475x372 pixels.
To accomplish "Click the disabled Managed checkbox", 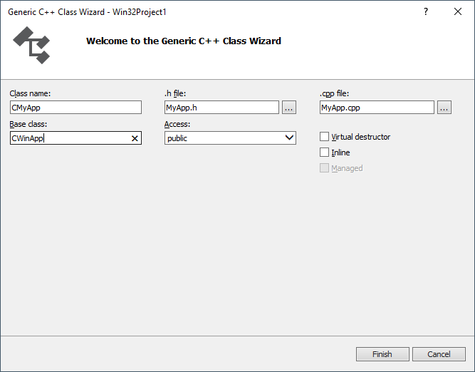I will (324, 168).
